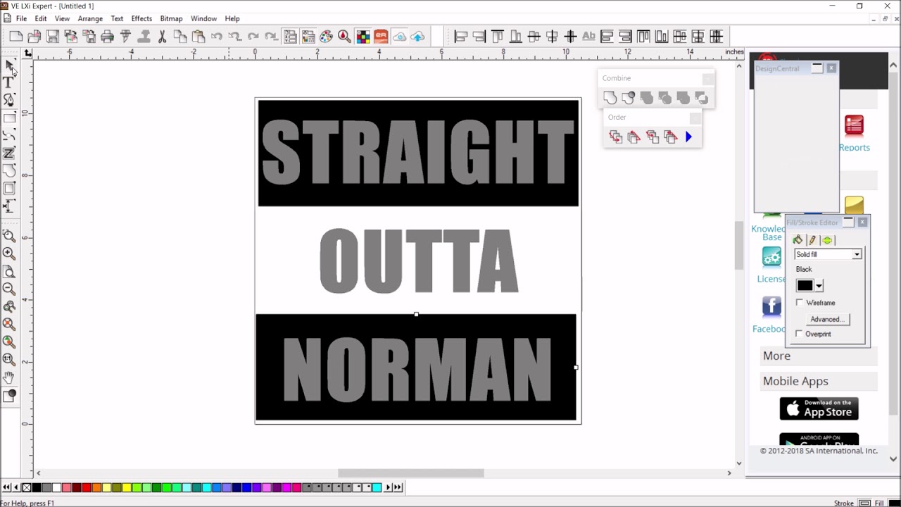901x507 pixels.
Task: Click the Paste clipboard icon
Action: point(199,37)
